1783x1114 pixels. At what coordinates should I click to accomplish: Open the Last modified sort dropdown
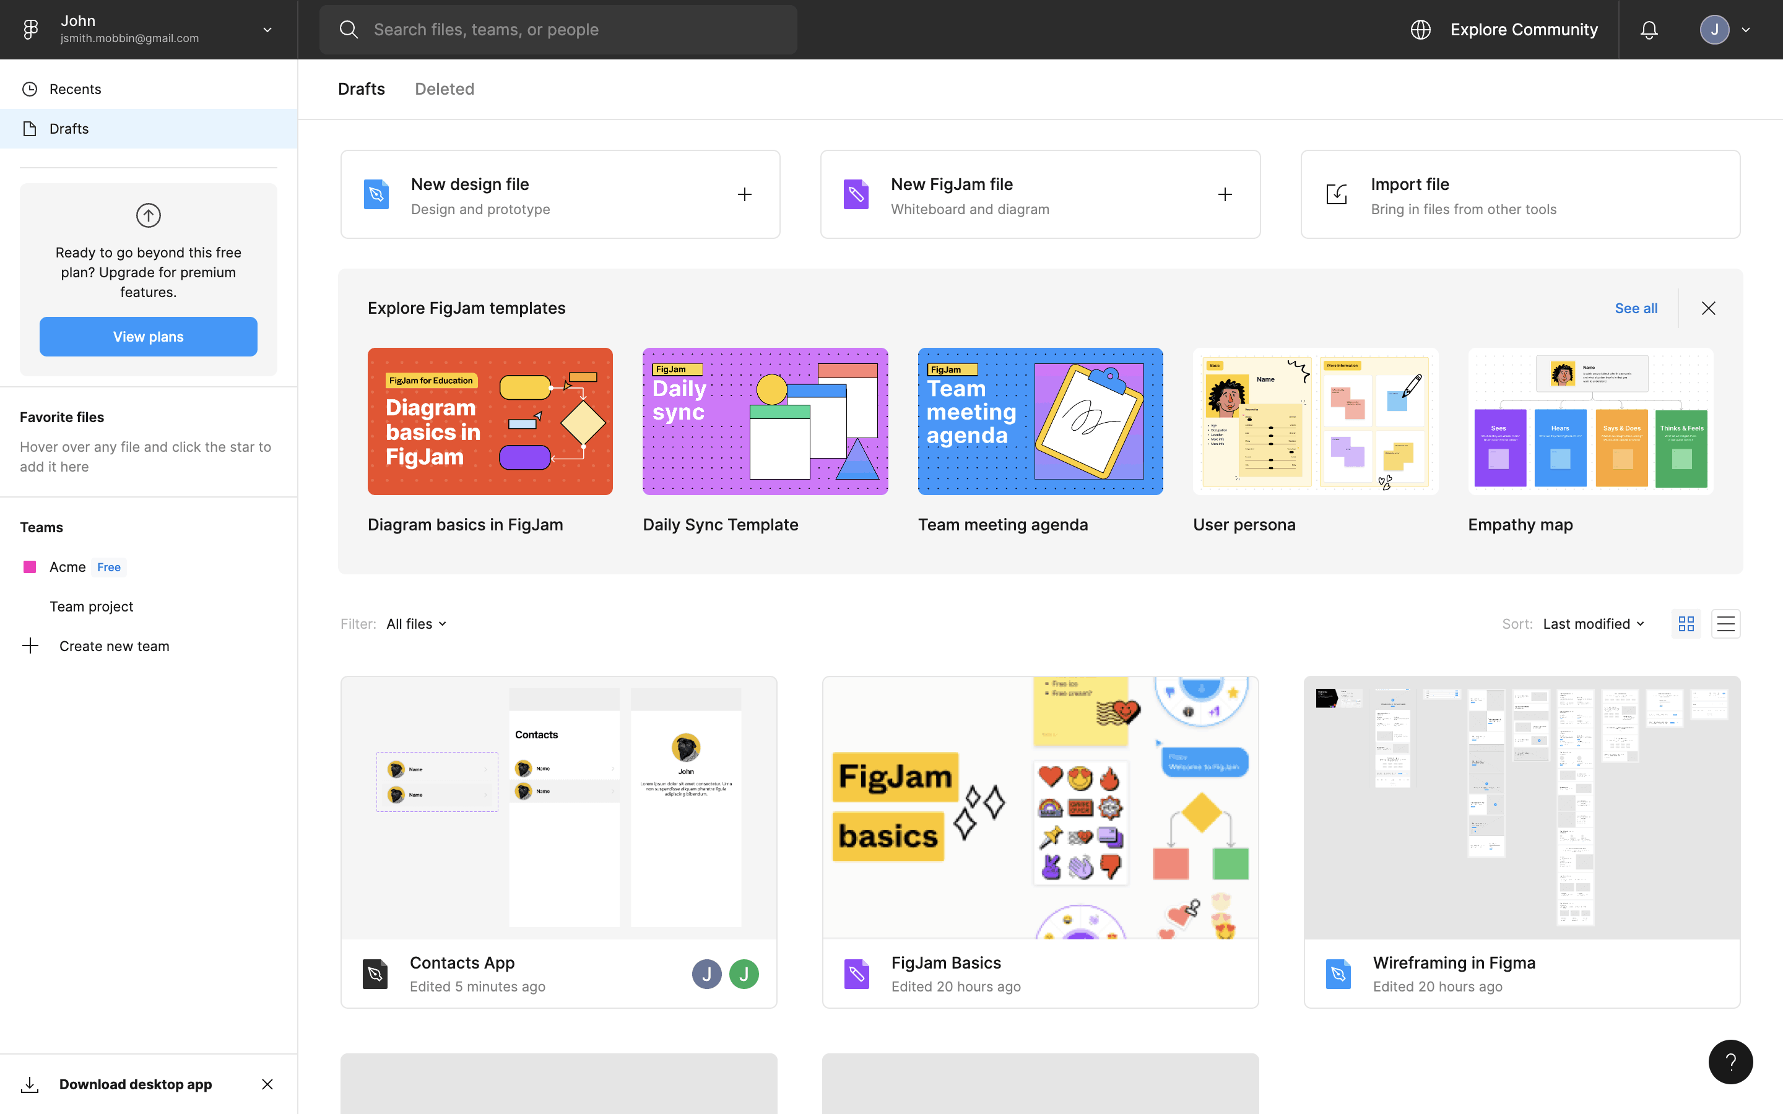tap(1594, 624)
